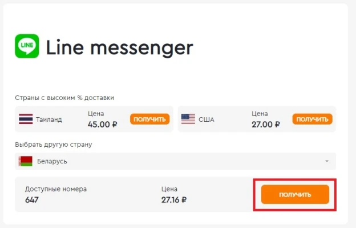Click the Цена label above 27.16 ₽
The height and width of the screenshot is (228, 356).
pyautogui.click(x=169, y=189)
